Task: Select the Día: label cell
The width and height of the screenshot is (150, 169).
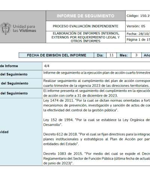Action: tap(100, 55)
